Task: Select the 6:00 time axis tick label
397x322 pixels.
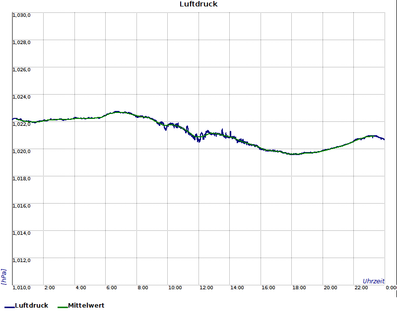Action: click(112, 287)
